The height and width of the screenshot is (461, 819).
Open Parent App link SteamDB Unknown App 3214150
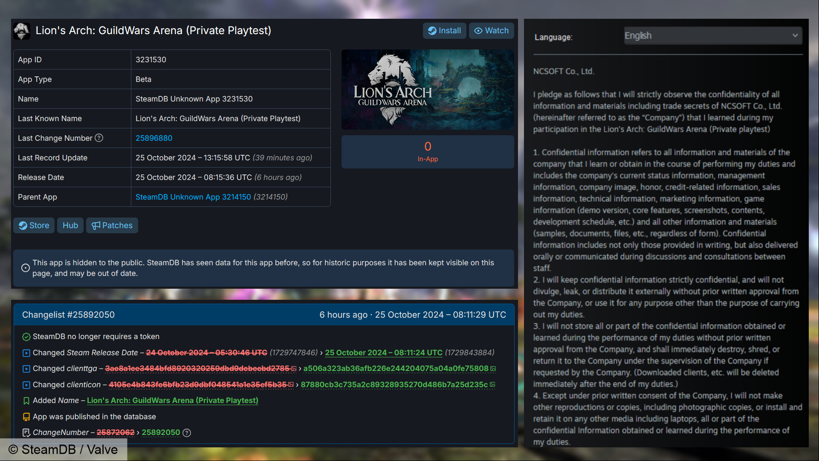[x=193, y=197]
